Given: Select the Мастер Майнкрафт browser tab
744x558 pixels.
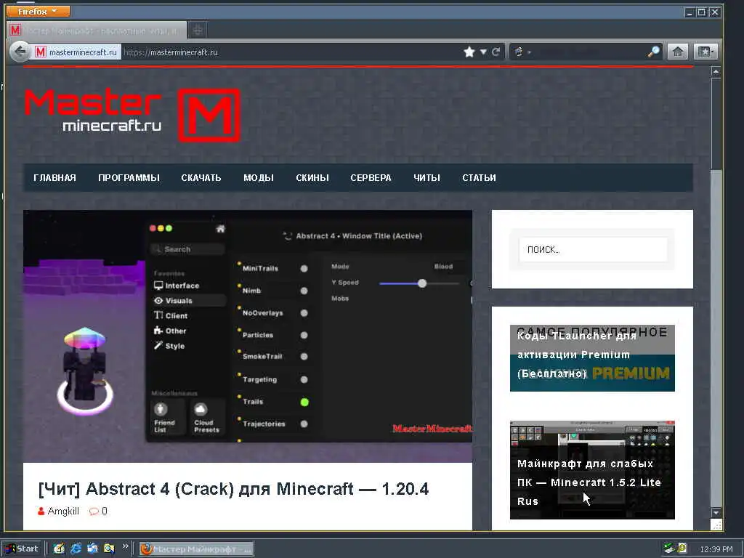Looking at the screenshot, I should pyautogui.click(x=97, y=31).
